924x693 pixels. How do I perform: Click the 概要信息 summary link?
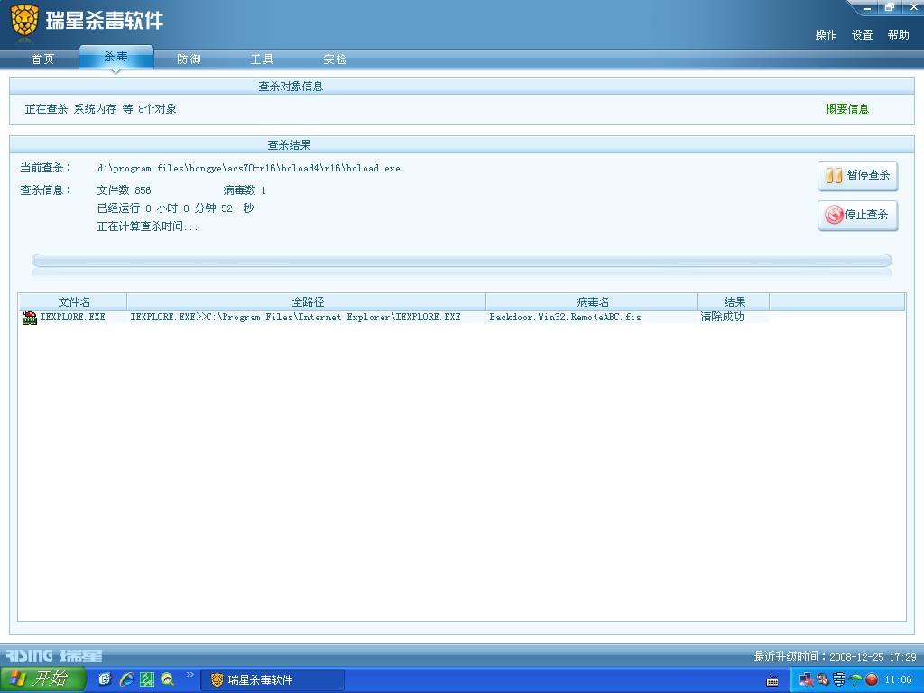[847, 109]
